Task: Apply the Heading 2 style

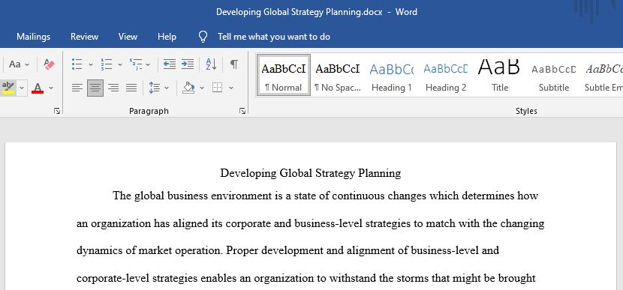Action: tap(446, 76)
